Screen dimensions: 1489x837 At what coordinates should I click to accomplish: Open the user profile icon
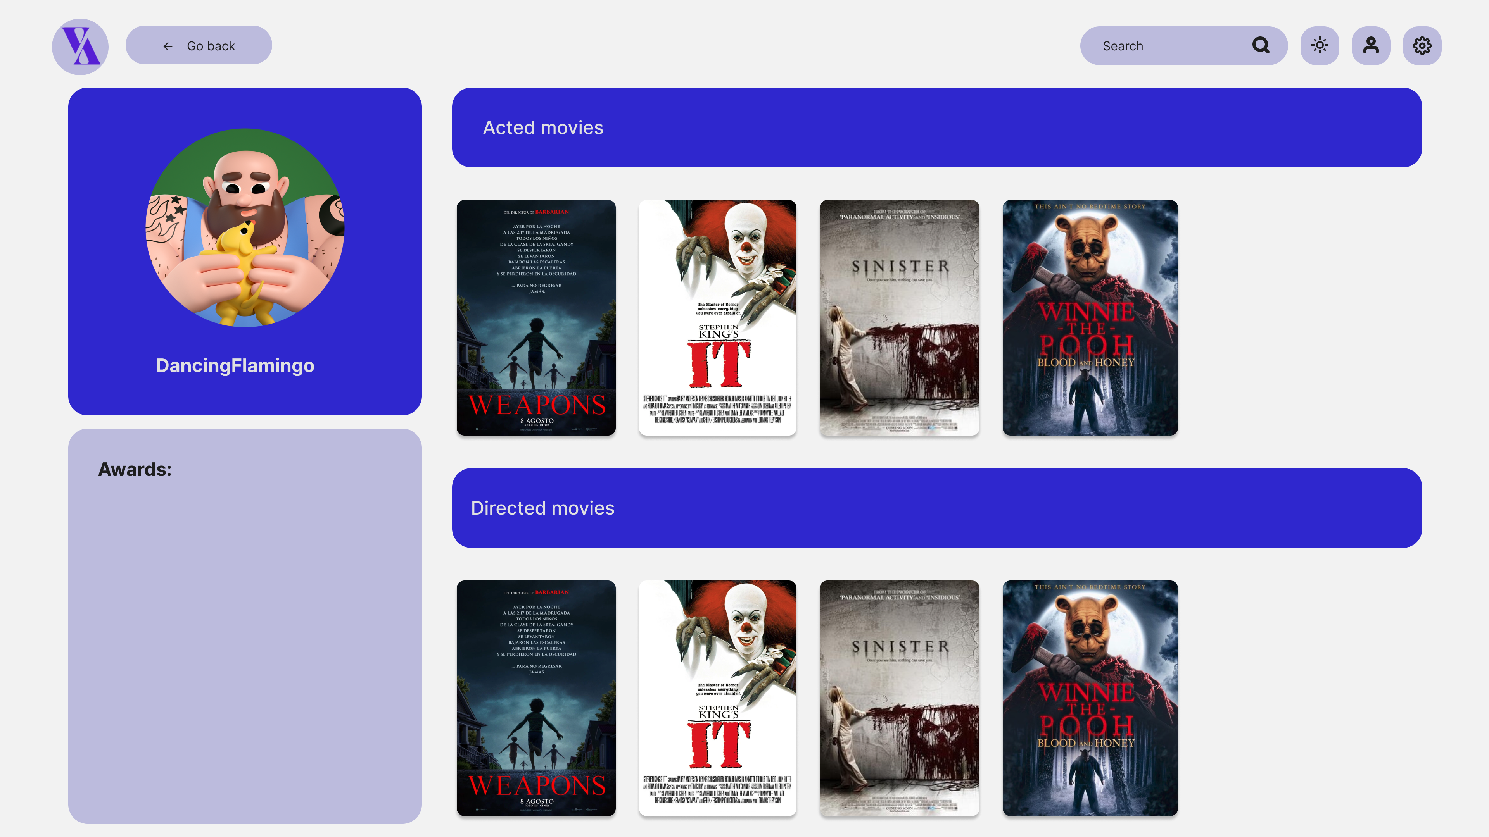coord(1370,46)
